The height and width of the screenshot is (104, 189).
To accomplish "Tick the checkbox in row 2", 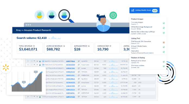I will (31, 65).
